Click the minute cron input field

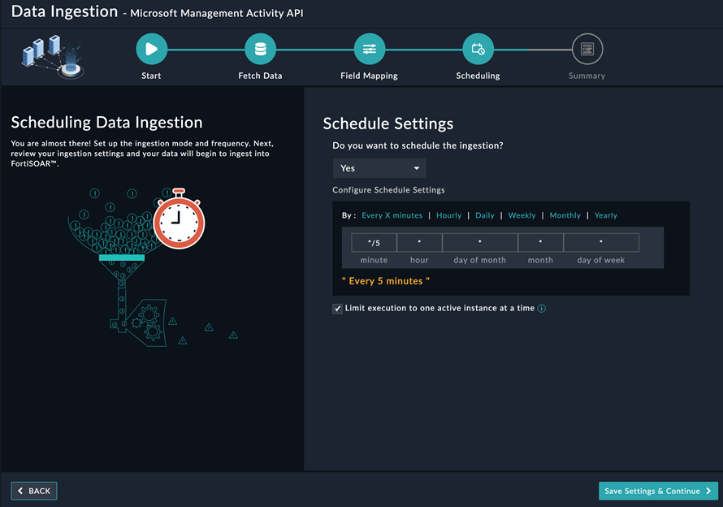coord(374,242)
